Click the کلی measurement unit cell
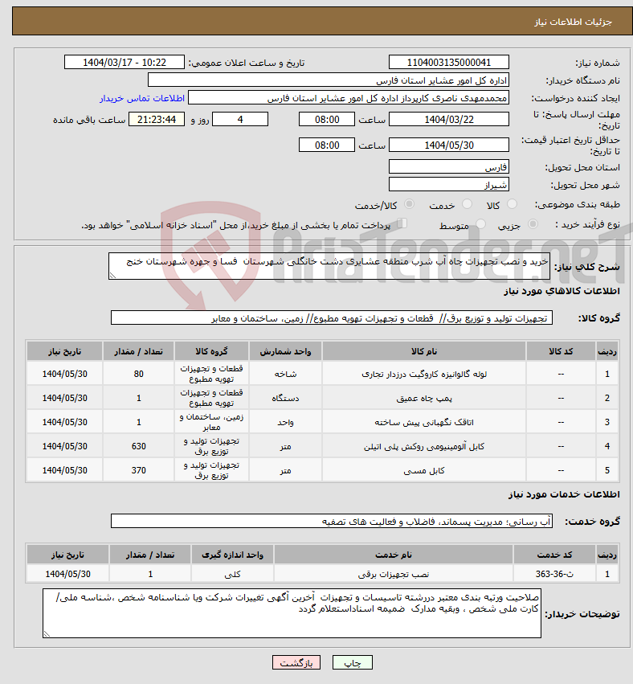The height and width of the screenshot is (684, 633). point(232,574)
